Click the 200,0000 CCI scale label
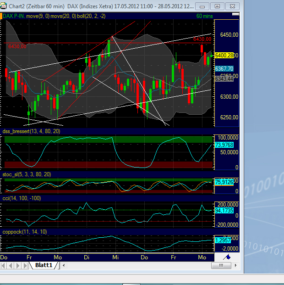This screenshot has height=285, width=284. tap(228, 205)
